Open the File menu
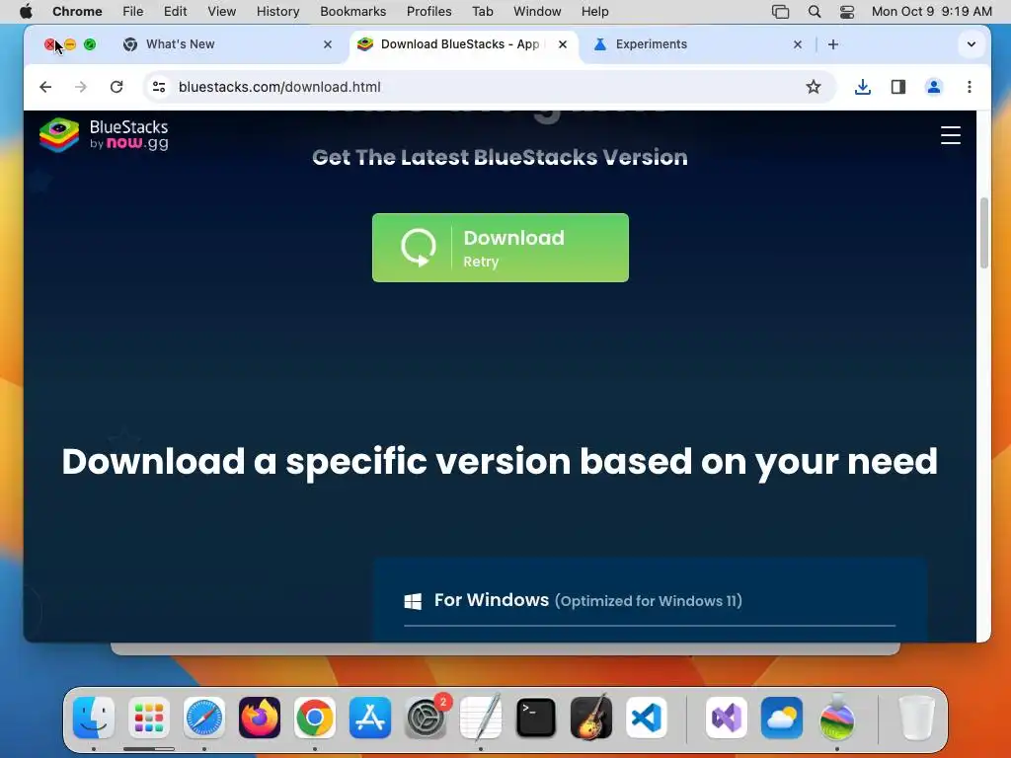The width and height of the screenshot is (1011, 758). [133, 12]
